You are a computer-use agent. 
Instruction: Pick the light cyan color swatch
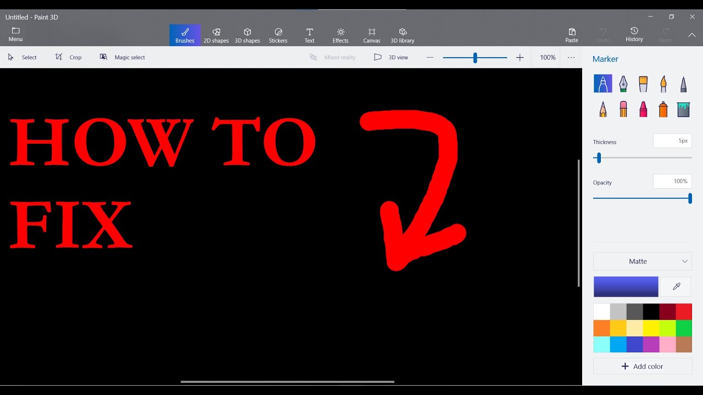pos(601,345)
